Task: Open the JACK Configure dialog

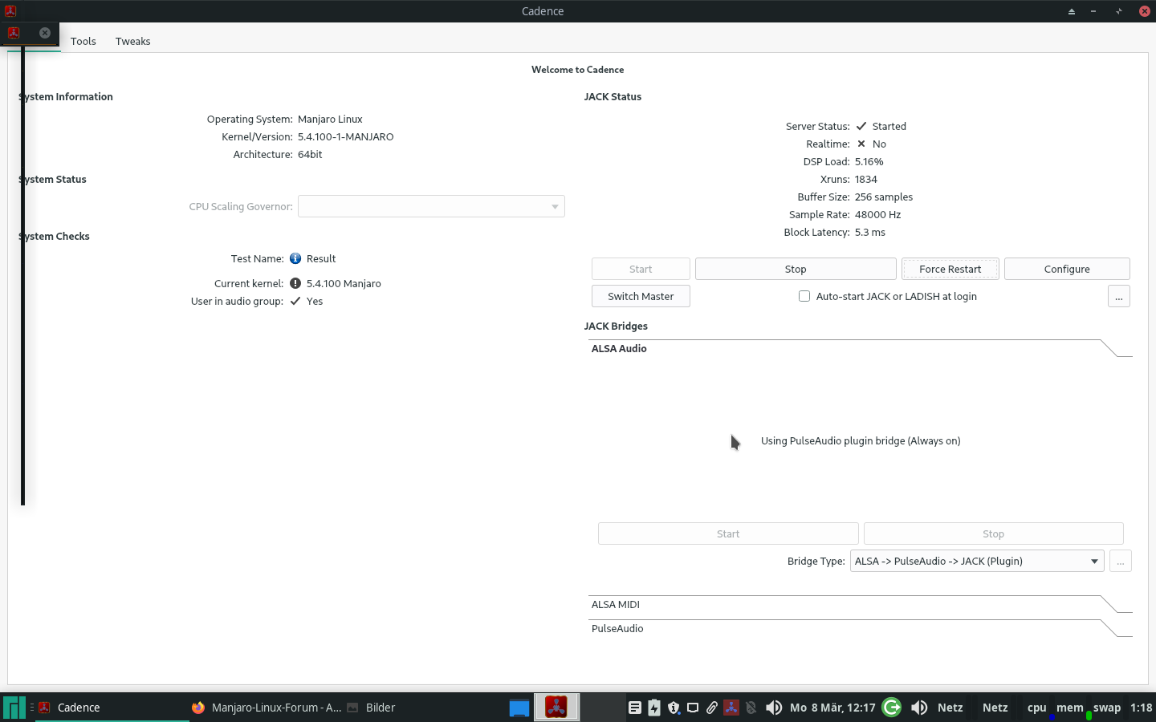Action: pos(1066,270)
